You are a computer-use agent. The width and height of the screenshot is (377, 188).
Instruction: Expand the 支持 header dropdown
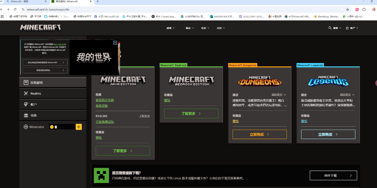click(x=221, y=28)
